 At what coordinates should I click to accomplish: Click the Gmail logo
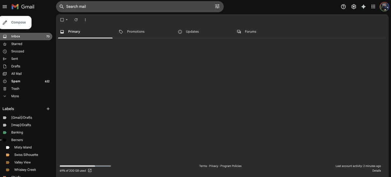click(x=23, y=7)
